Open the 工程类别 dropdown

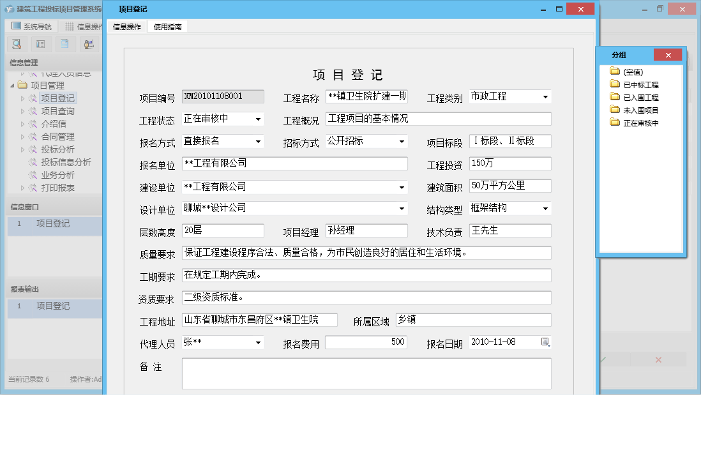[546, 96]
